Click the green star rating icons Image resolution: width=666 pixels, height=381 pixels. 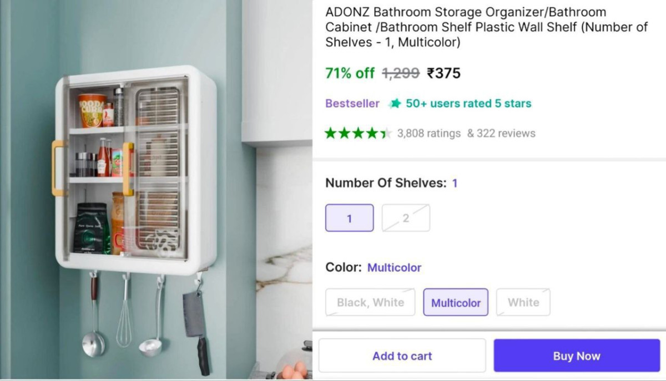[359, 133]
